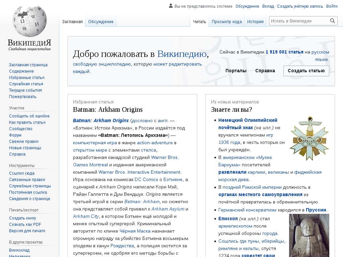This screenshot has width=343, height=257.
Task: Open «Справка» in the sidebar
Action: (17, 154)
